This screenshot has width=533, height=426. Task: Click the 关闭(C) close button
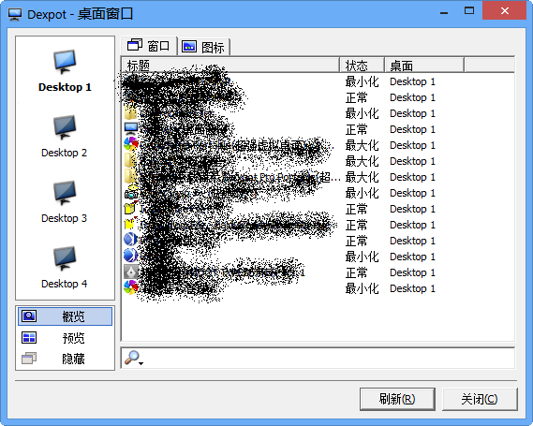tap(480, 399)
